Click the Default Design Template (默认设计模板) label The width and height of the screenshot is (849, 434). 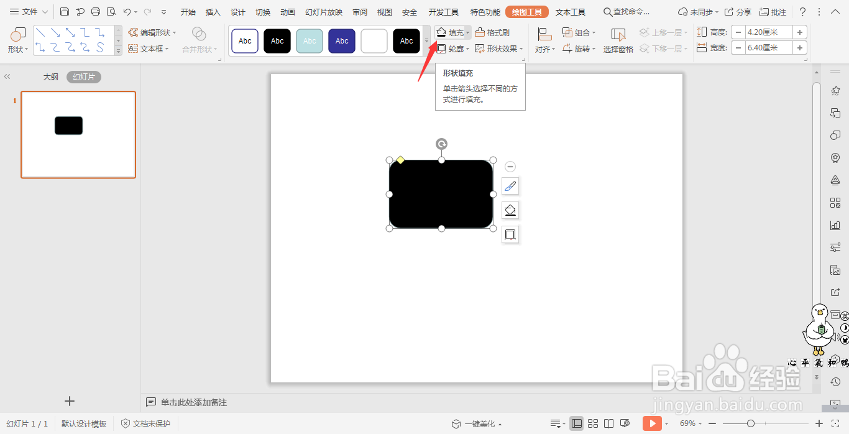click(84, 423)
